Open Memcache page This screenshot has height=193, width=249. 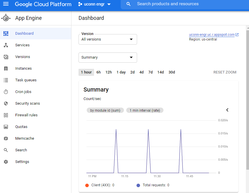pos(35,138)
